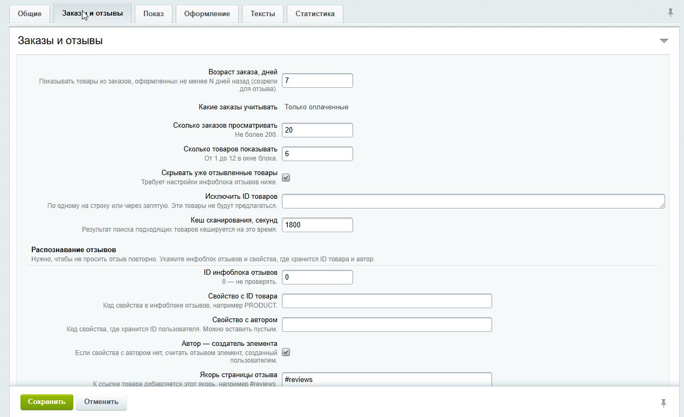Click the hint '0 — не проверять.'
The height and width of the screenshot is (417, 684).
pyautogui.click(x=250, y=281)
